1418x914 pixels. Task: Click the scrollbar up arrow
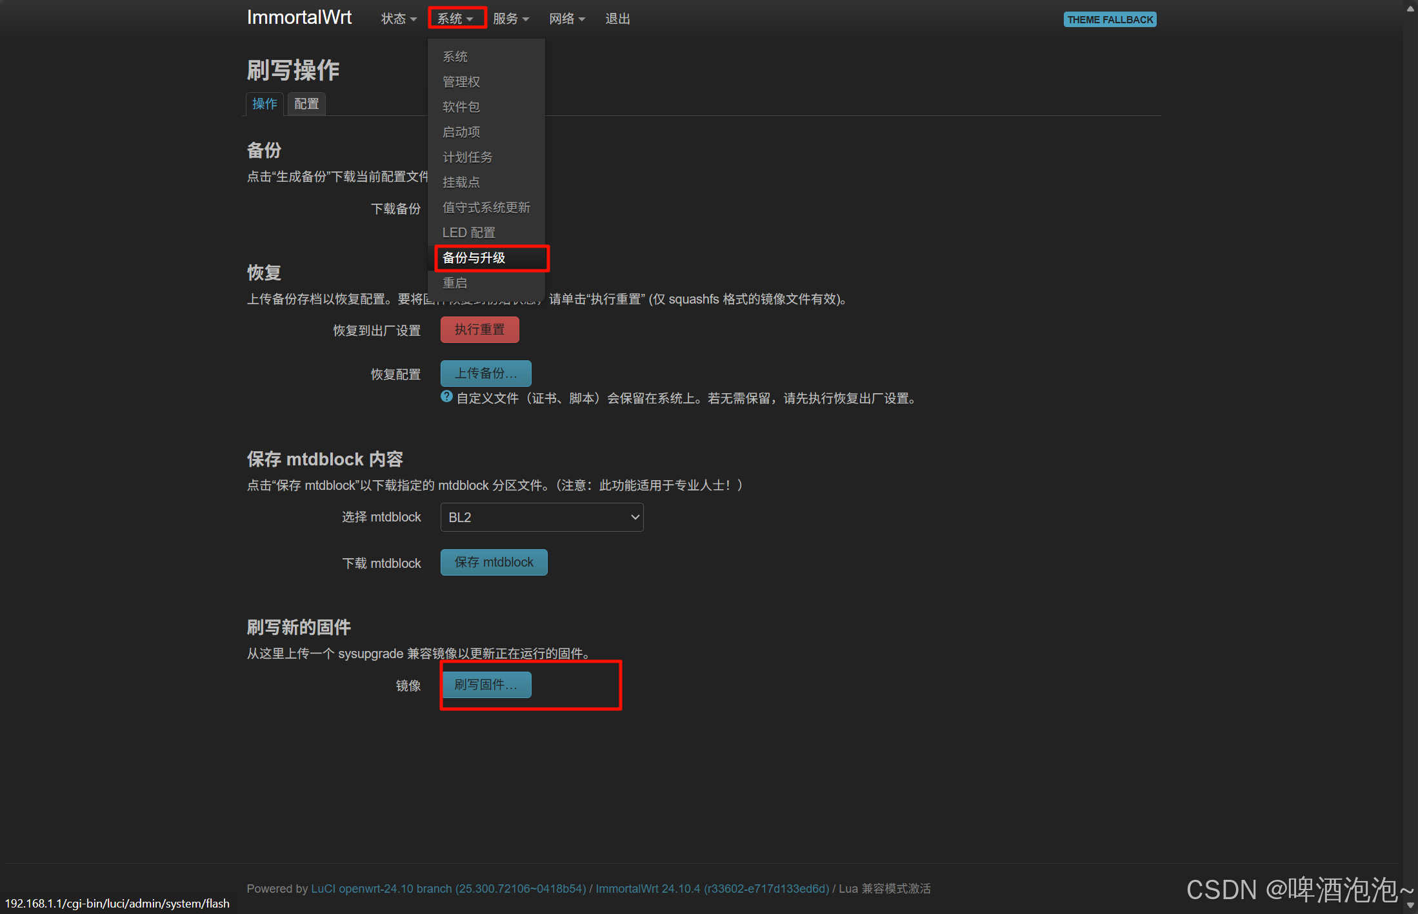(1410, 8)
